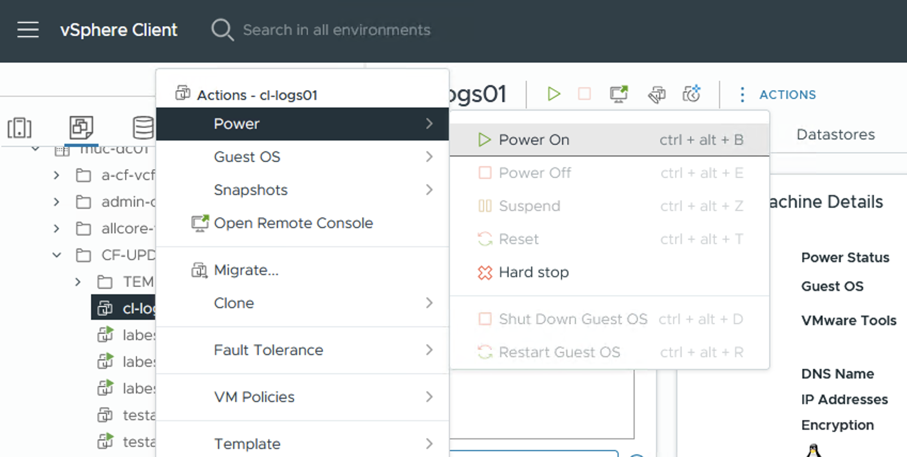Click the Take Snapshot toolbar icon
The image size is (907, 457).
[x=691, y=94]
